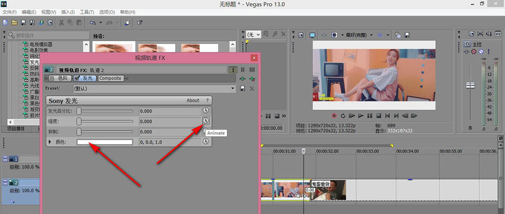The height and width of the screenshot is (214, 505).
Task: Save the preset with the floppy icon
Action: [x=243, y=88]
